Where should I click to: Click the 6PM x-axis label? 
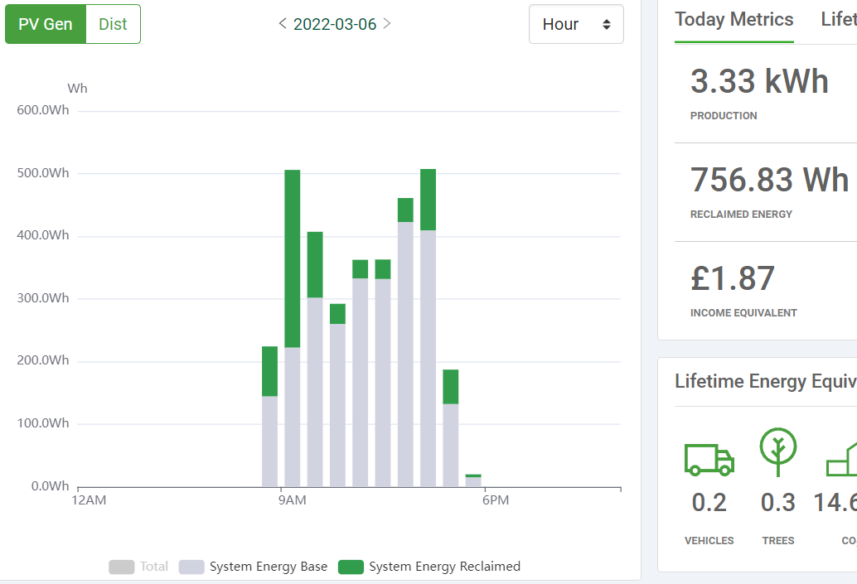tap(496, 500)
